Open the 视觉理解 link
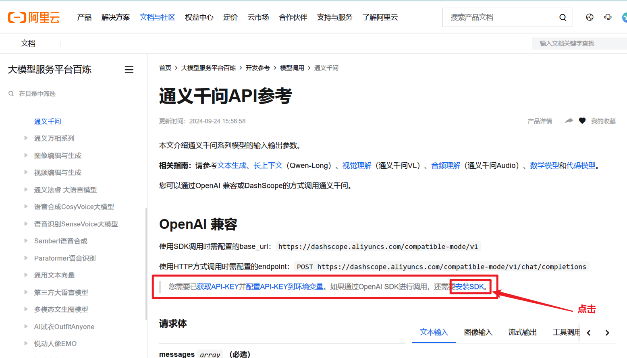627x358 pixels. (357, 166)
